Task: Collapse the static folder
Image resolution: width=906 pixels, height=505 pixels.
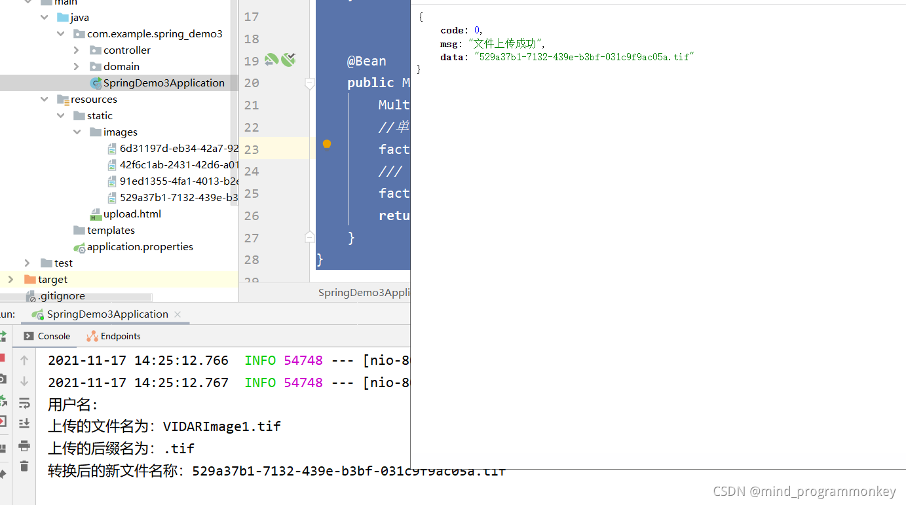Action: click(60, 115)
